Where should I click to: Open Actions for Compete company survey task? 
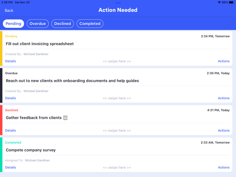point(224,167)
